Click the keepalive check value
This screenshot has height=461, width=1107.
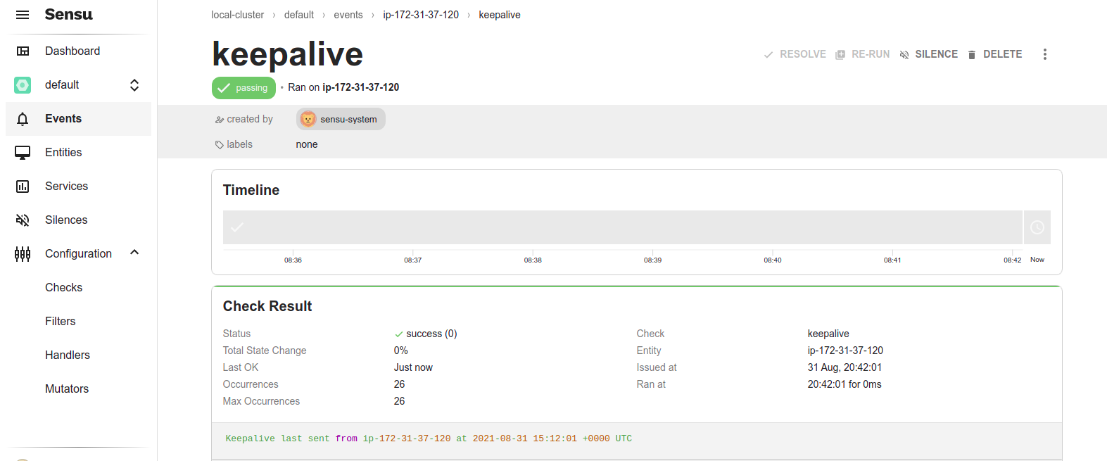click(x=828, y=334)
